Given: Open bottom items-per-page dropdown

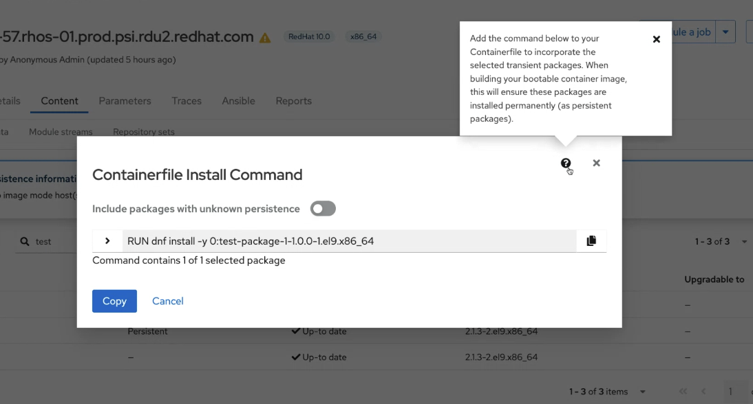Looking at the screenshot, I should [643, 392].
